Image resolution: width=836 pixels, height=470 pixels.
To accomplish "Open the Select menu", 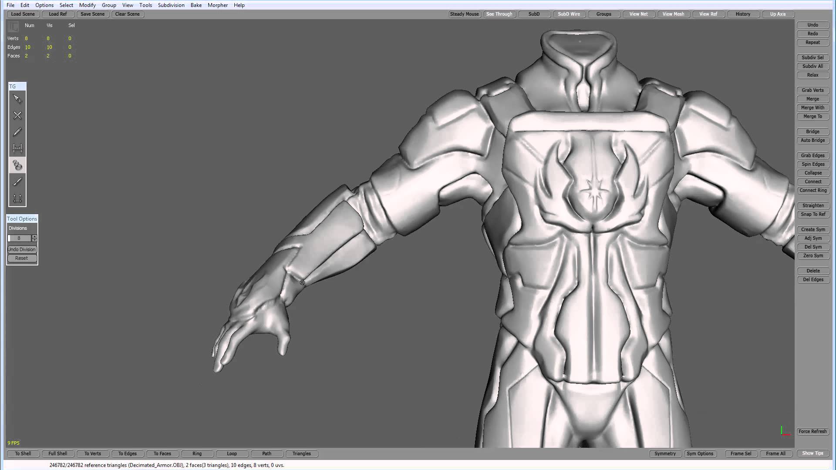I will 66,5.
